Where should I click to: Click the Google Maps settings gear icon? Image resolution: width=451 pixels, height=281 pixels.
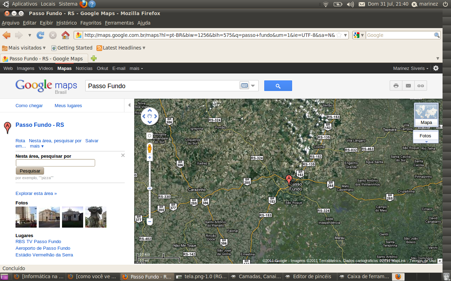click(436, 68)
